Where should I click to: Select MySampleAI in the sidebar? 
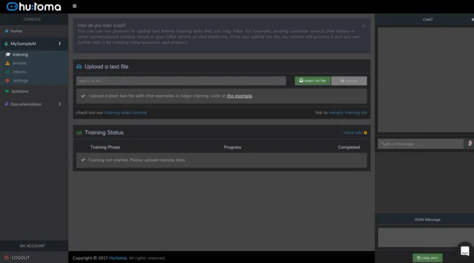point(23,44)
